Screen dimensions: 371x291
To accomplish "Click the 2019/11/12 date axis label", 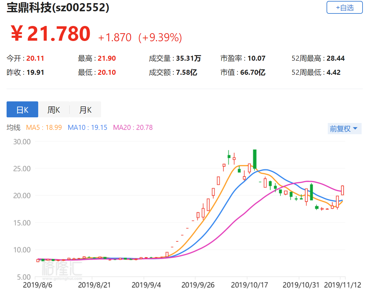I will (x=343, y=285).
